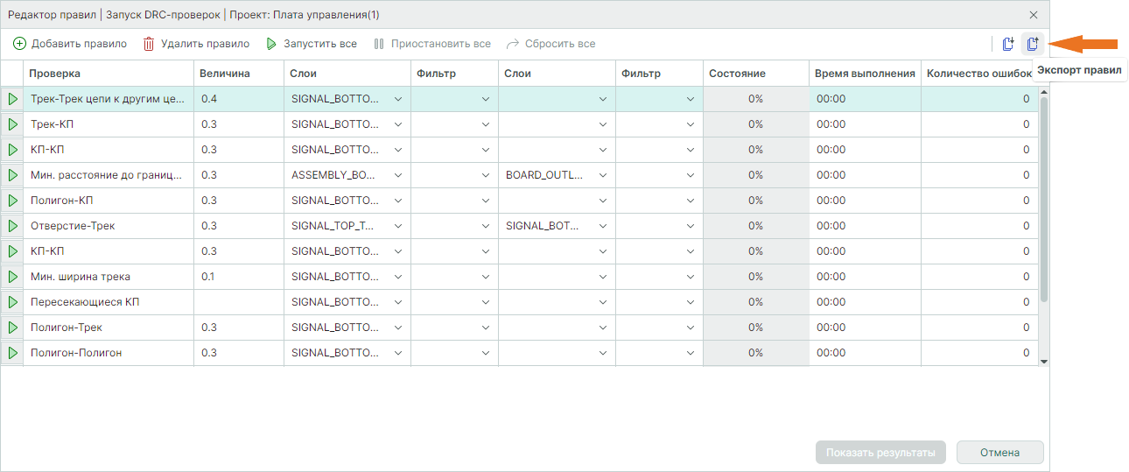Click the Отмена button
Screen dimensions: 1129x472
click(x=999, y=453)
